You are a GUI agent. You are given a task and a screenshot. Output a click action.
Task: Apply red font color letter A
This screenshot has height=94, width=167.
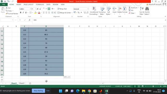coord(39,13)
